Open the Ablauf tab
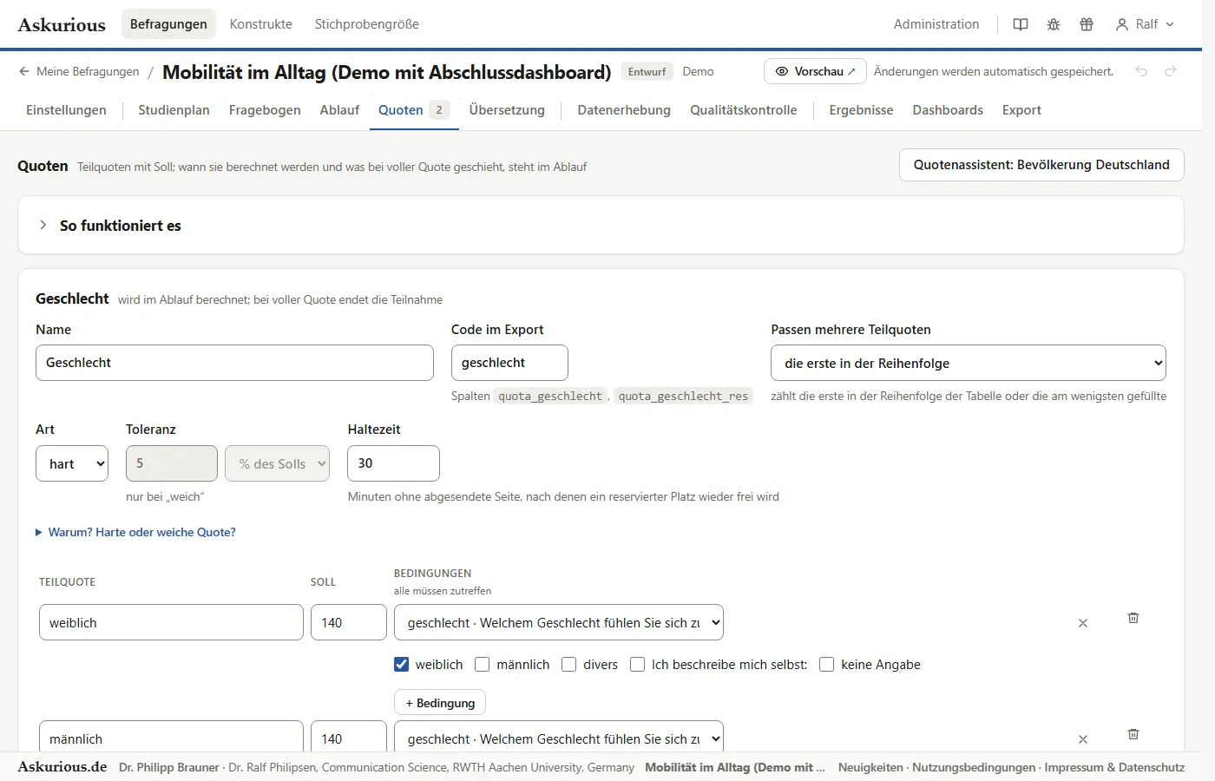Screen dimensions: 1215x781 (339, 110)
